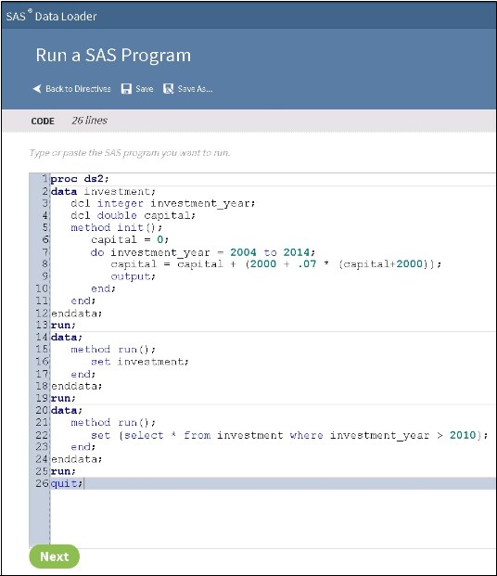Image resolution: width=497 pixels, height=576 pixels.
Task: Click the 'data investment;' code line
Action: tap(103, 191)
